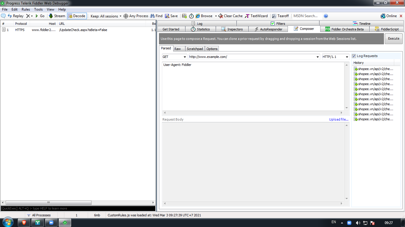Screen dimensions: 405x227
Task: Click the timer stopwatch toolbar icon
Action: pos(191,16)
